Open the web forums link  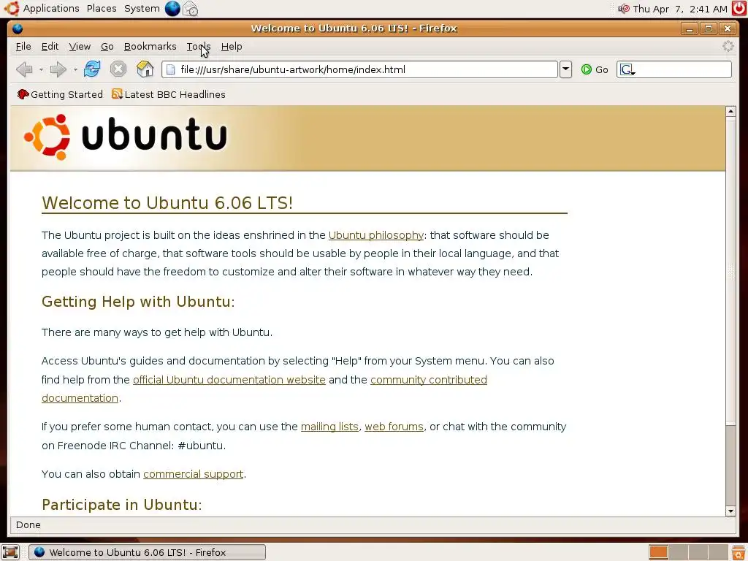[394, 427]
